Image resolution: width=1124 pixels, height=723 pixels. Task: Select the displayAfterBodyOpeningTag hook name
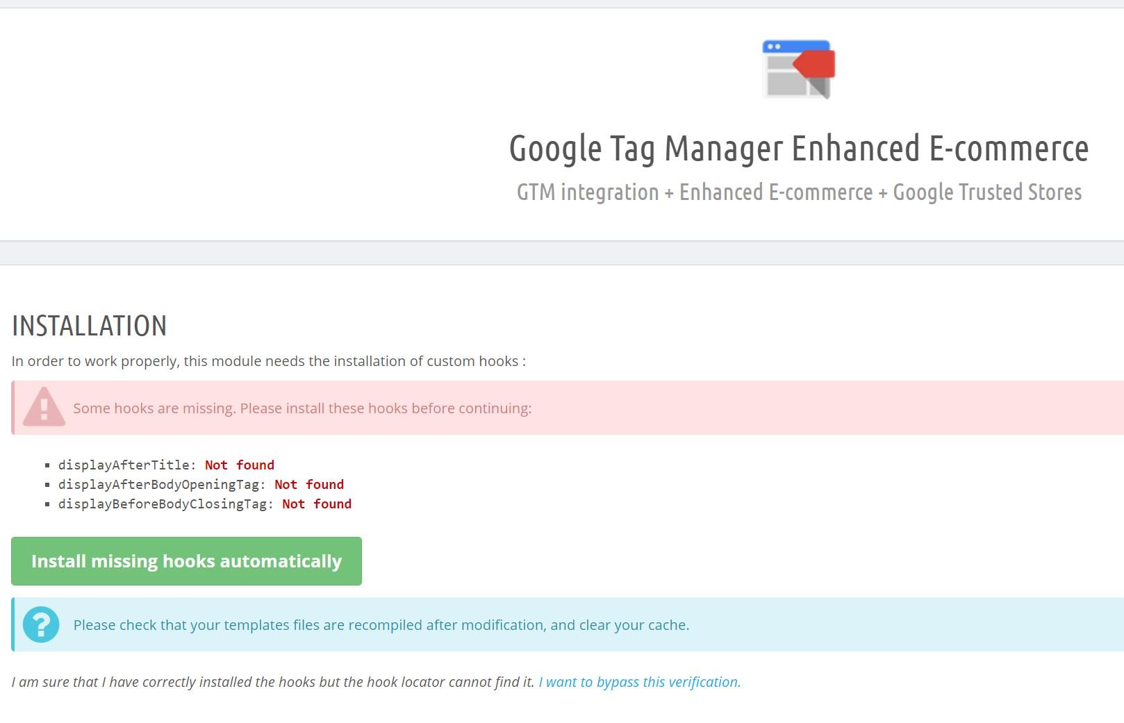(158, 485)
